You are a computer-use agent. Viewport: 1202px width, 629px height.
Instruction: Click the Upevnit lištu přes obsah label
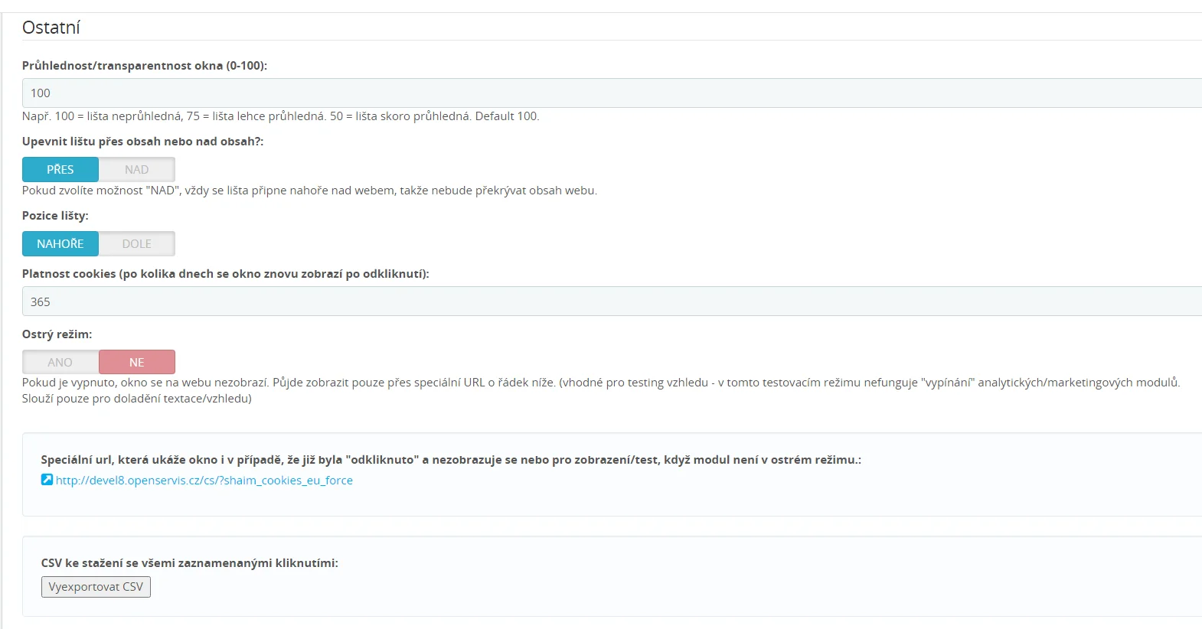142,142
